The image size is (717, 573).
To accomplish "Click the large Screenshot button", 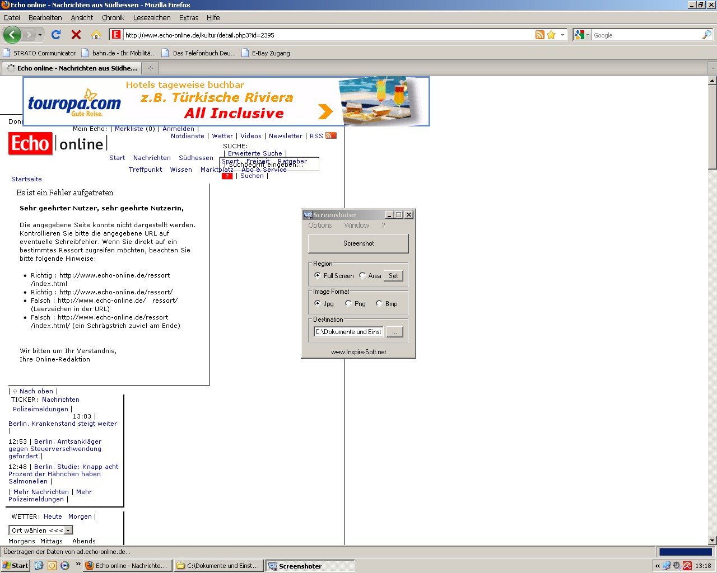I will click(x=358, y=243).
